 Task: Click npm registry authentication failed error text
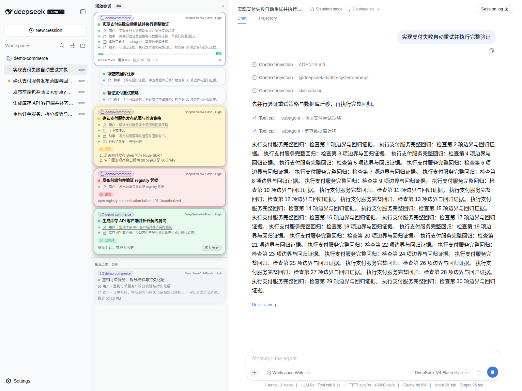139,201
